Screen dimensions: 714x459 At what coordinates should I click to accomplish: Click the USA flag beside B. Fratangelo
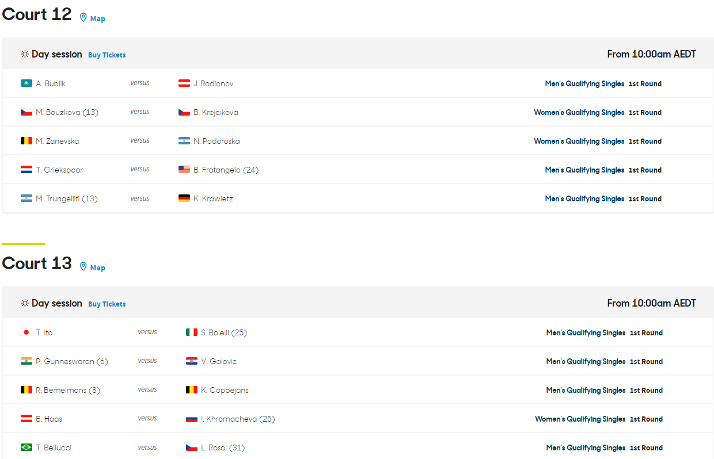pos(184,170)
